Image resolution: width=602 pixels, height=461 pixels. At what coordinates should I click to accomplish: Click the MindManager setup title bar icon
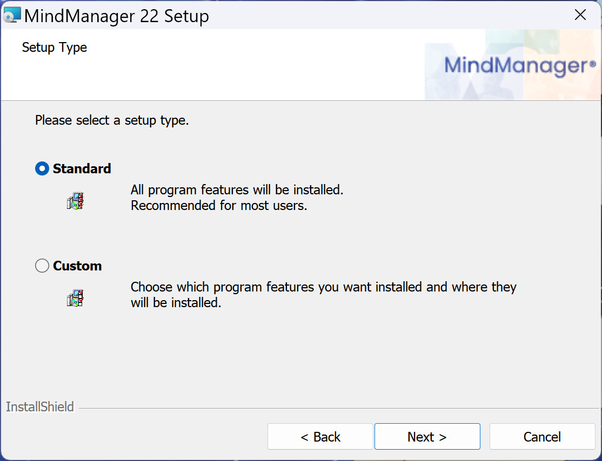pyautogui.click(x=11, y=15)
